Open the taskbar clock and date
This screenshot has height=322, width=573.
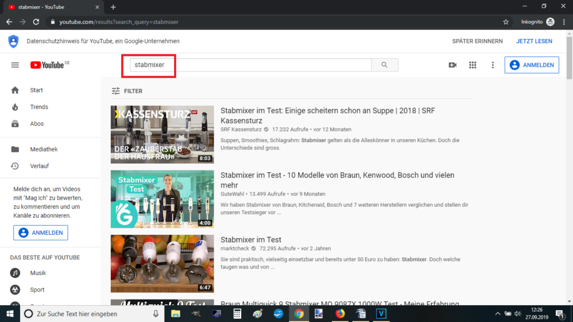click(537, 314)
